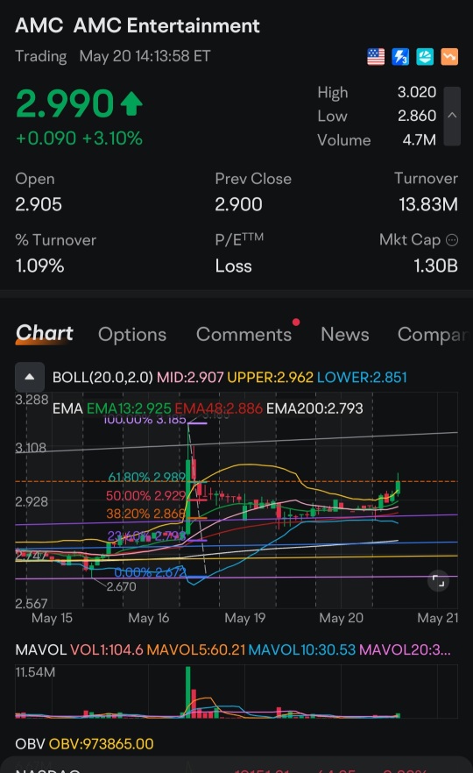
Task: Tap the Volume value 4.7M
Action: 420,140
